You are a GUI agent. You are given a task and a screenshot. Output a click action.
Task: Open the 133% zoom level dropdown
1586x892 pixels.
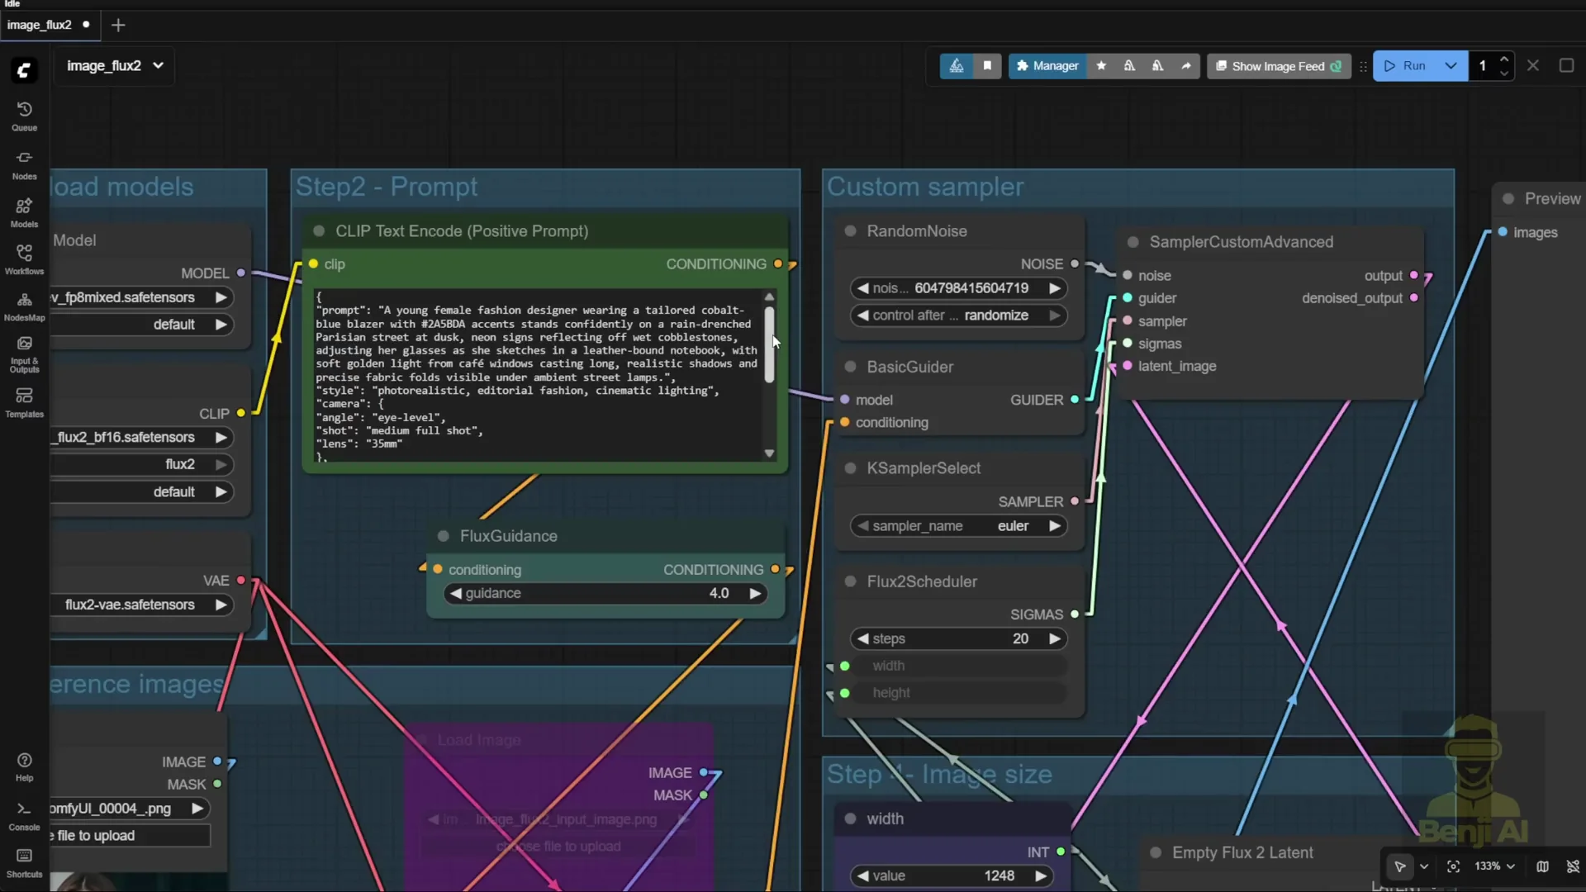click(x=1493, y=867)
